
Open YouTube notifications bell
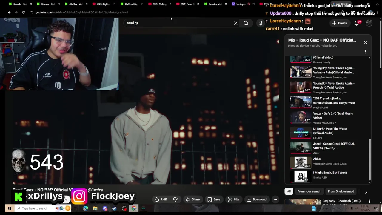(x=357, y=23)
